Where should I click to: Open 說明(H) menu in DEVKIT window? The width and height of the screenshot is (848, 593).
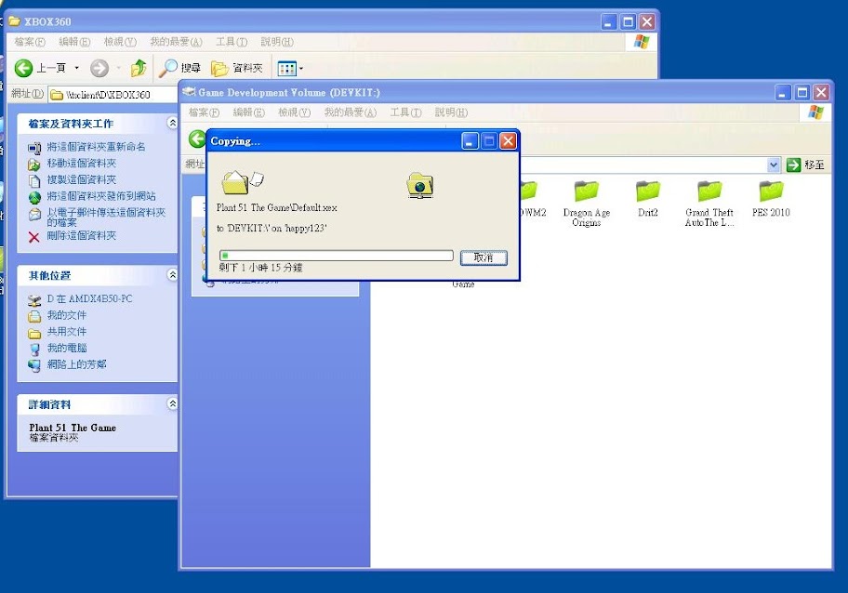tap(451, 112)
